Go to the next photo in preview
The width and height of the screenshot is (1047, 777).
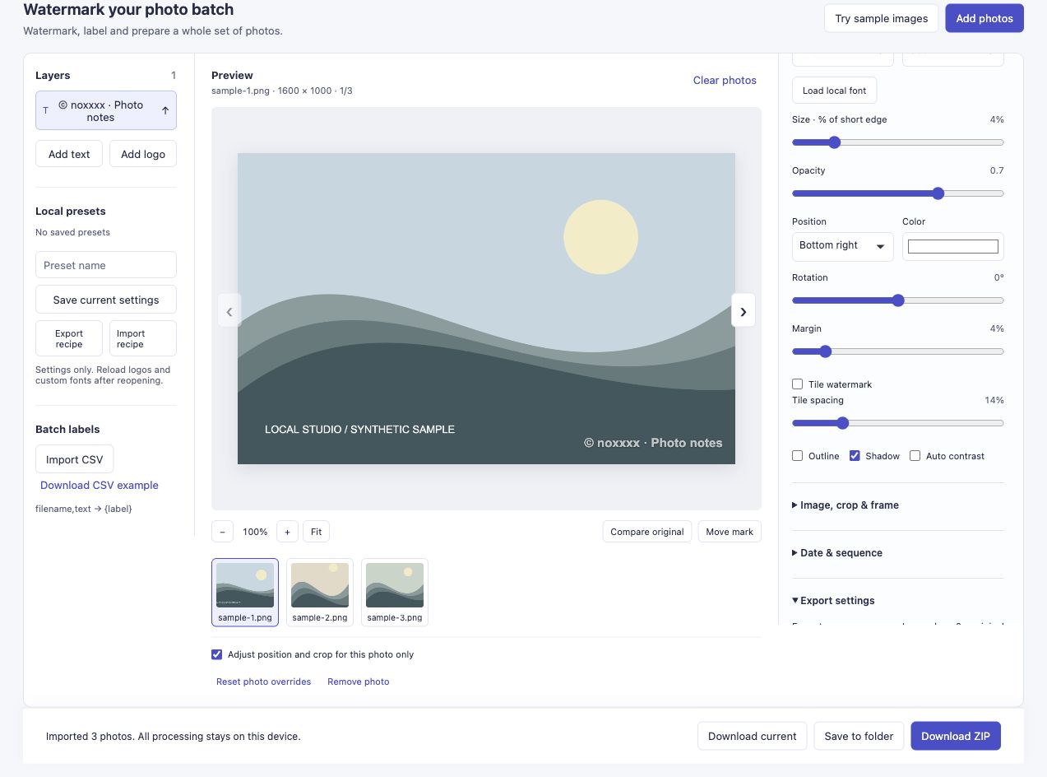[x=743, y=311]
